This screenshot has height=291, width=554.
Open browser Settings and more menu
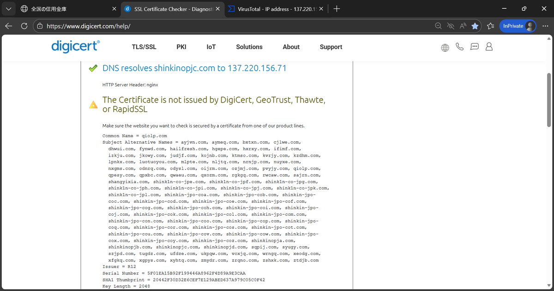pyautogui.click(x=546, y=26)
